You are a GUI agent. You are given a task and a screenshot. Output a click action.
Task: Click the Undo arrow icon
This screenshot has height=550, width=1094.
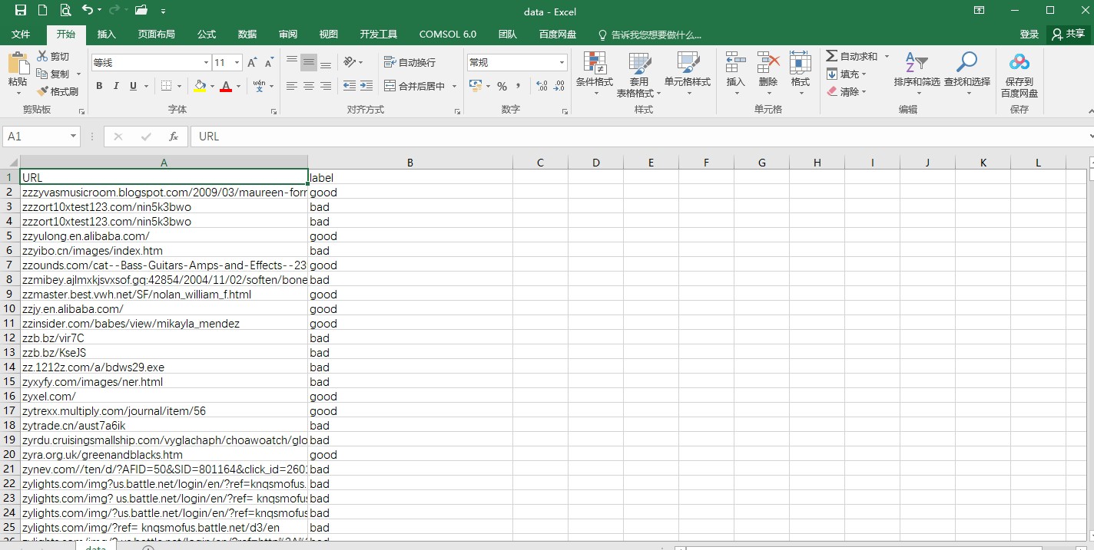coord(87,11)
